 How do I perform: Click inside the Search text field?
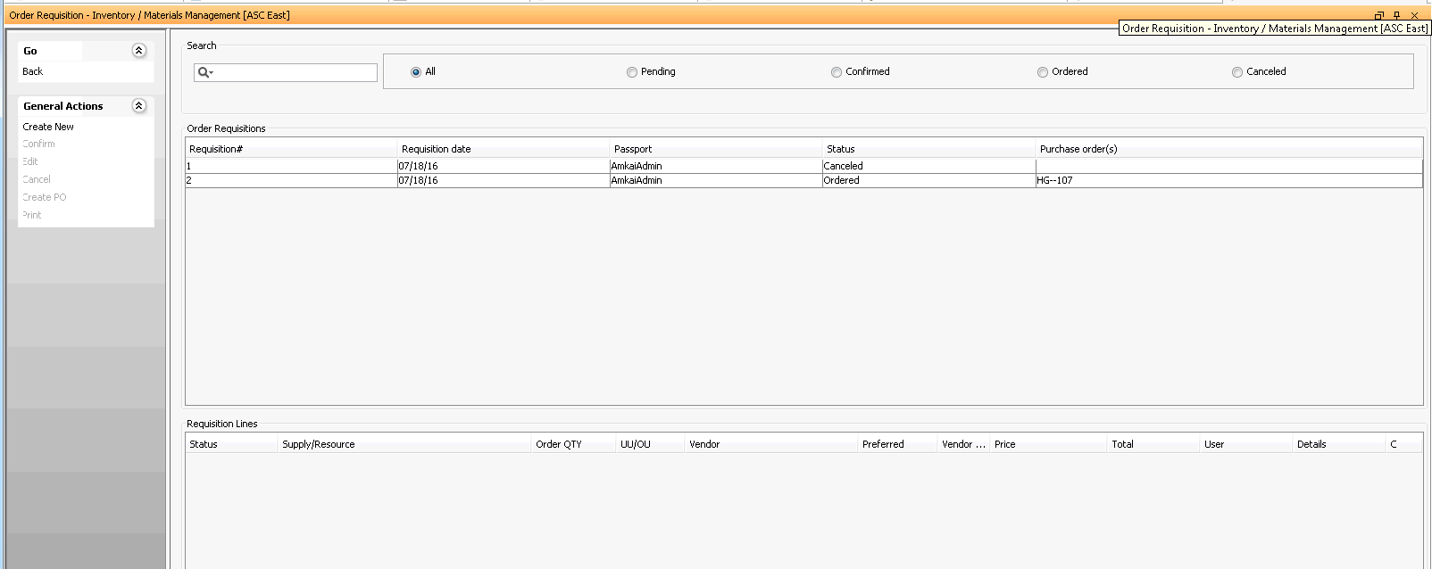[295, 72]
